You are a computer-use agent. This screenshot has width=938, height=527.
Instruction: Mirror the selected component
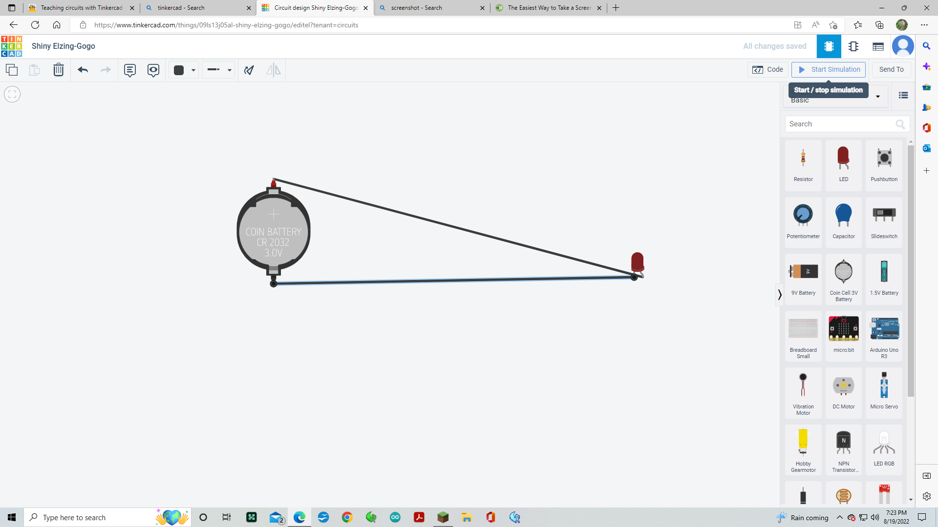click(273, 70)
